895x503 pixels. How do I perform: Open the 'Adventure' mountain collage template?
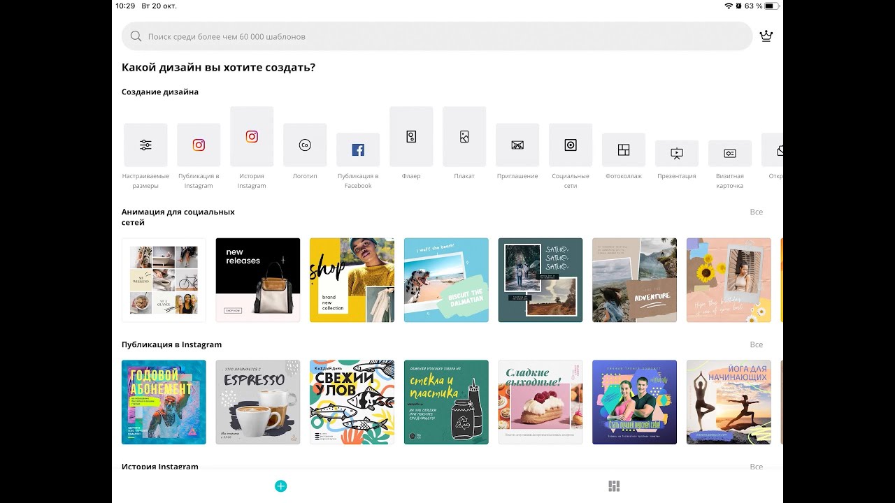pos(634,280)
